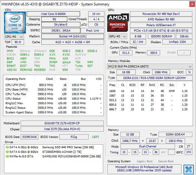Screen dimensions: 196x175
Task: Click SSPEC value SR2BV, SR2L4
Action: pos(61,31)
